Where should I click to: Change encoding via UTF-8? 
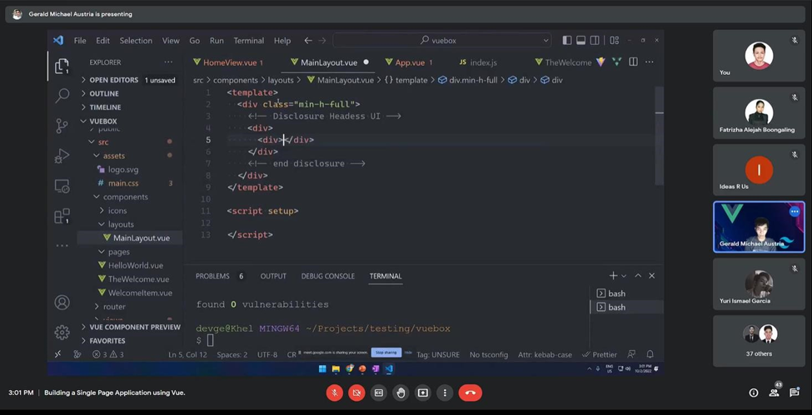[x=267, y=354]
